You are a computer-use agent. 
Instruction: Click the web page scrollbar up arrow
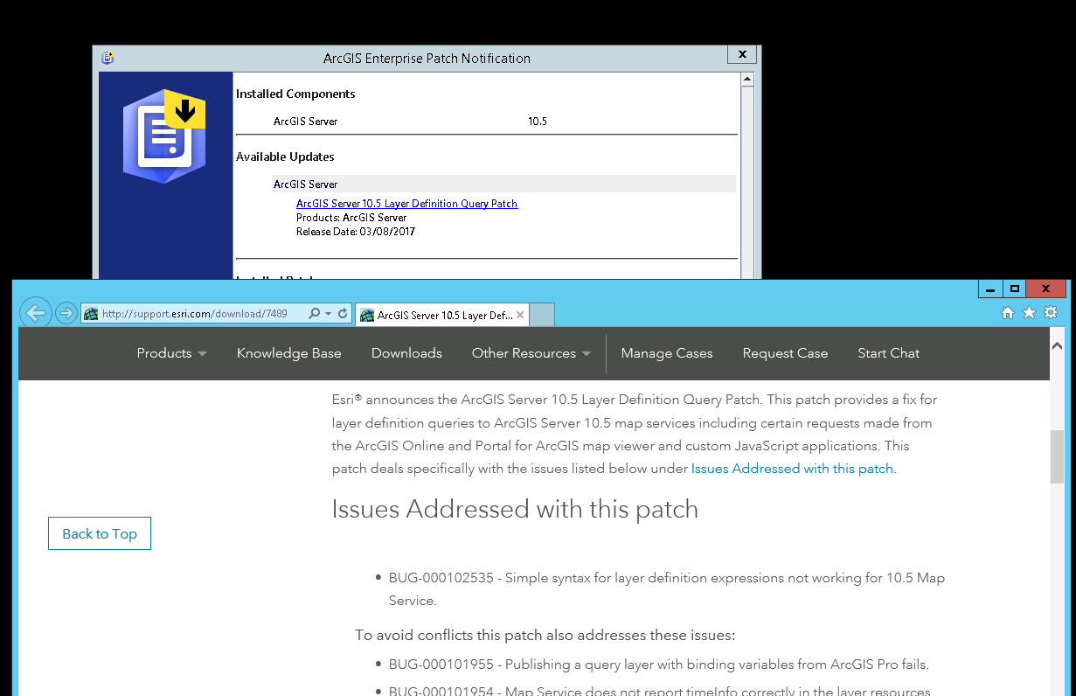(1057, 345)
